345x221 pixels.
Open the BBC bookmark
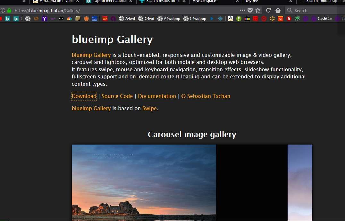(x=61, y=19)
